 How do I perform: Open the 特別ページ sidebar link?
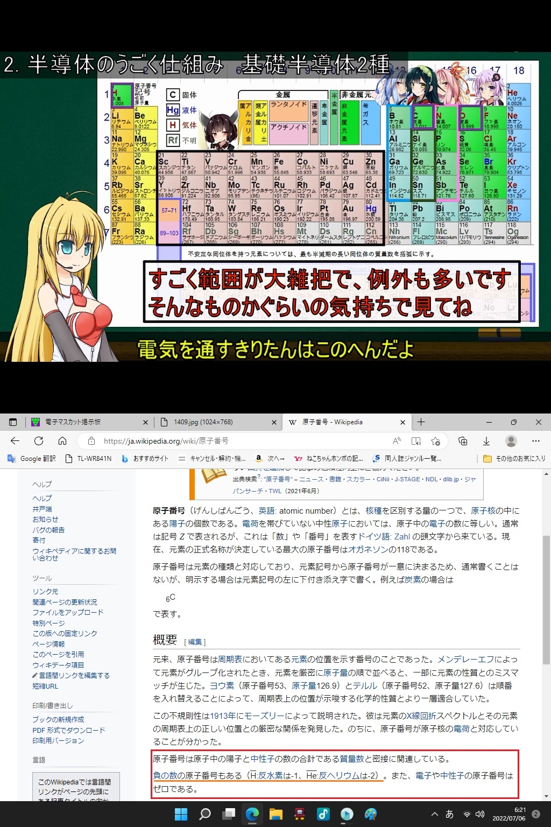48,623
